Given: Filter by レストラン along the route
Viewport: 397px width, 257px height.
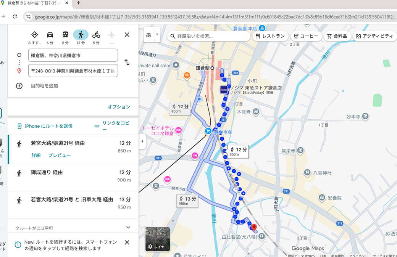Looking at the screenshot, I should point(270,36).
